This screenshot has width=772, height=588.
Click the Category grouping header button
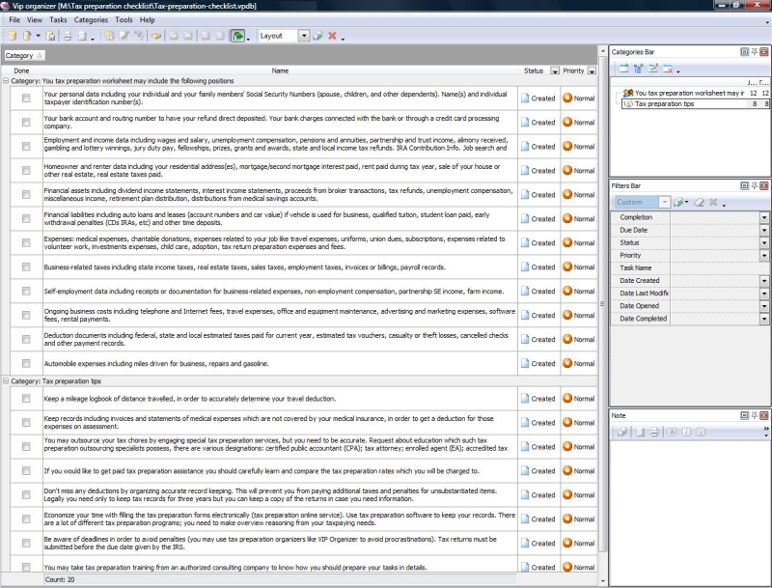(21, 55)
